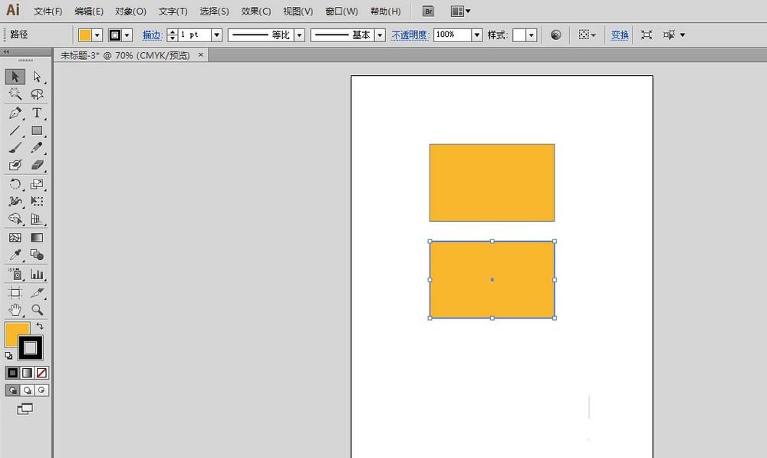The height and width of the screenshot is (458, 767).
Task: Open the 基本 brush definition dropdown
Action: (x=380, y=35)
